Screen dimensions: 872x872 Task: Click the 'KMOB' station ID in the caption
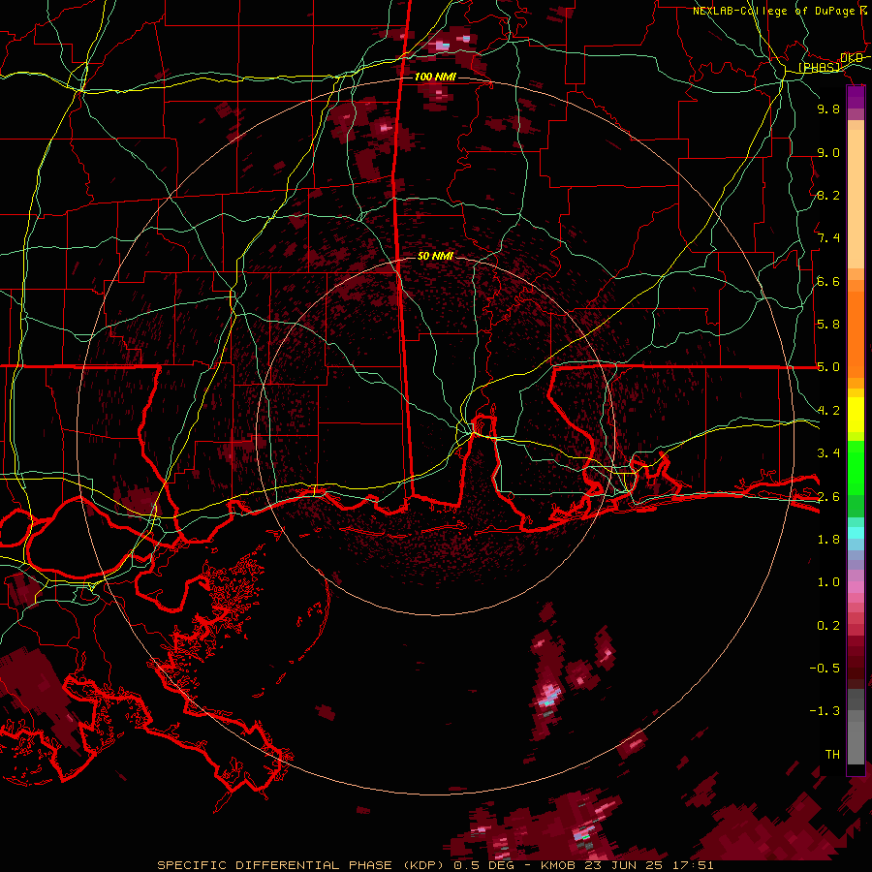[558, 865]
